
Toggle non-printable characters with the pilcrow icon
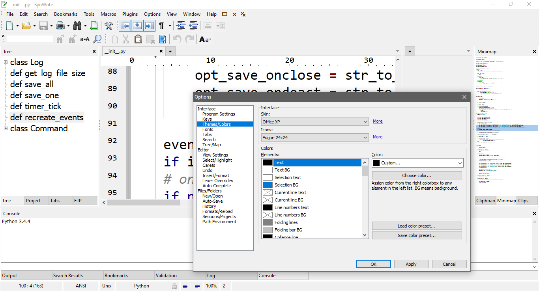point(162,26)
